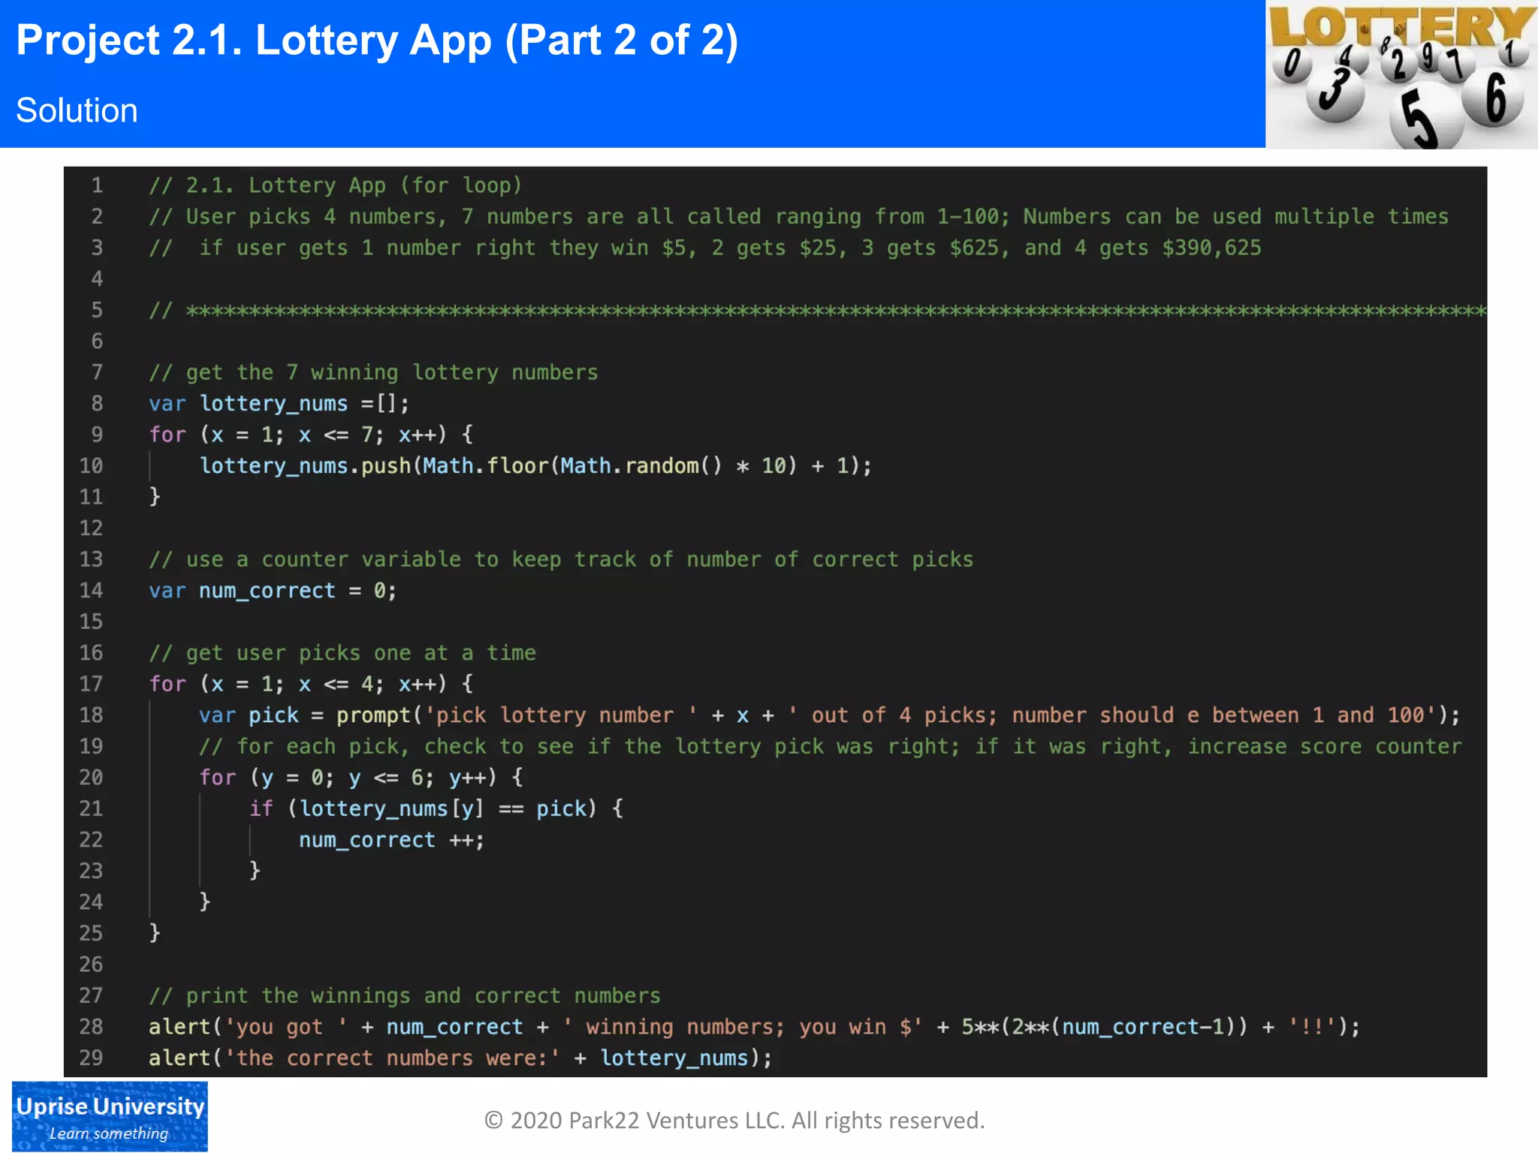Click line number 17 in the gutter
Viewport: 1538px width, 1153px height.
pos(91,684)
